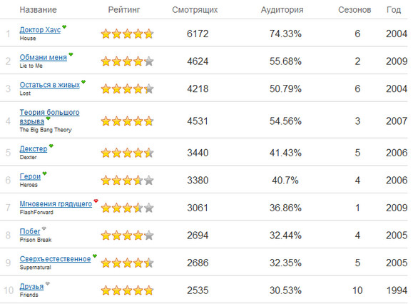Set Heroes rating using the last gray star

tap(149, 181)
